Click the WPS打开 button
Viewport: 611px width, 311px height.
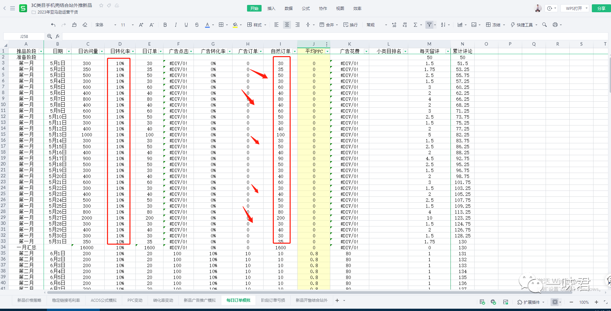pos(575,8)
